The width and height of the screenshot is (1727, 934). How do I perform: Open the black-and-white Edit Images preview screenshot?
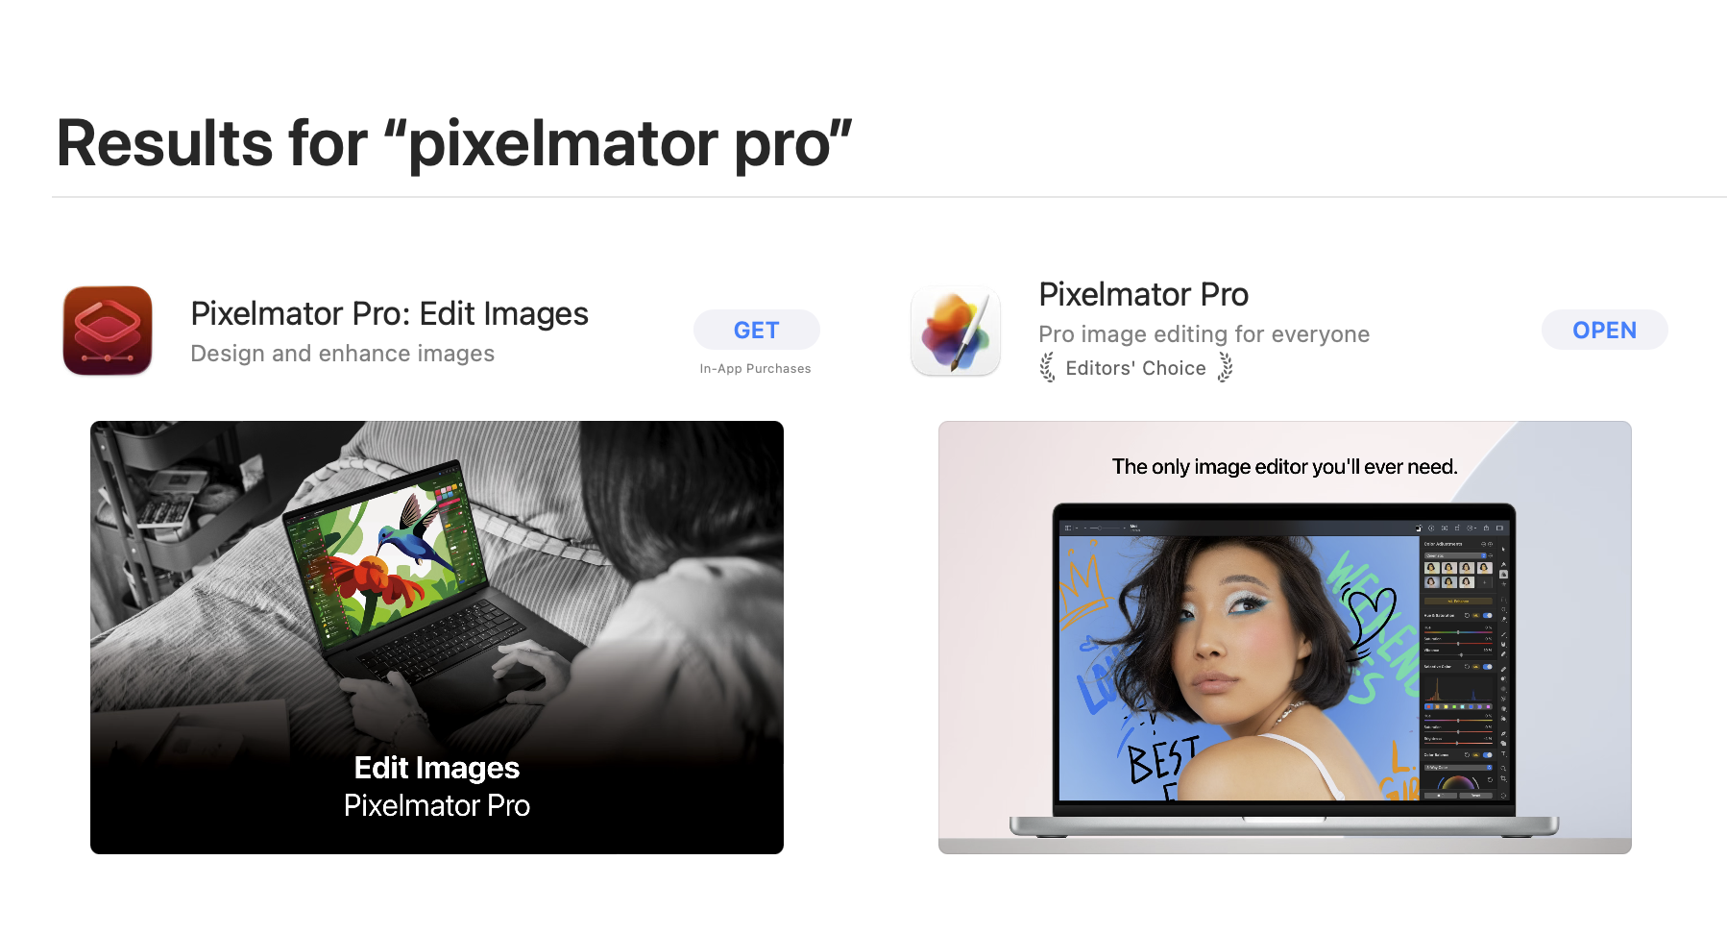pyautogui.click(x=437, y=637)
